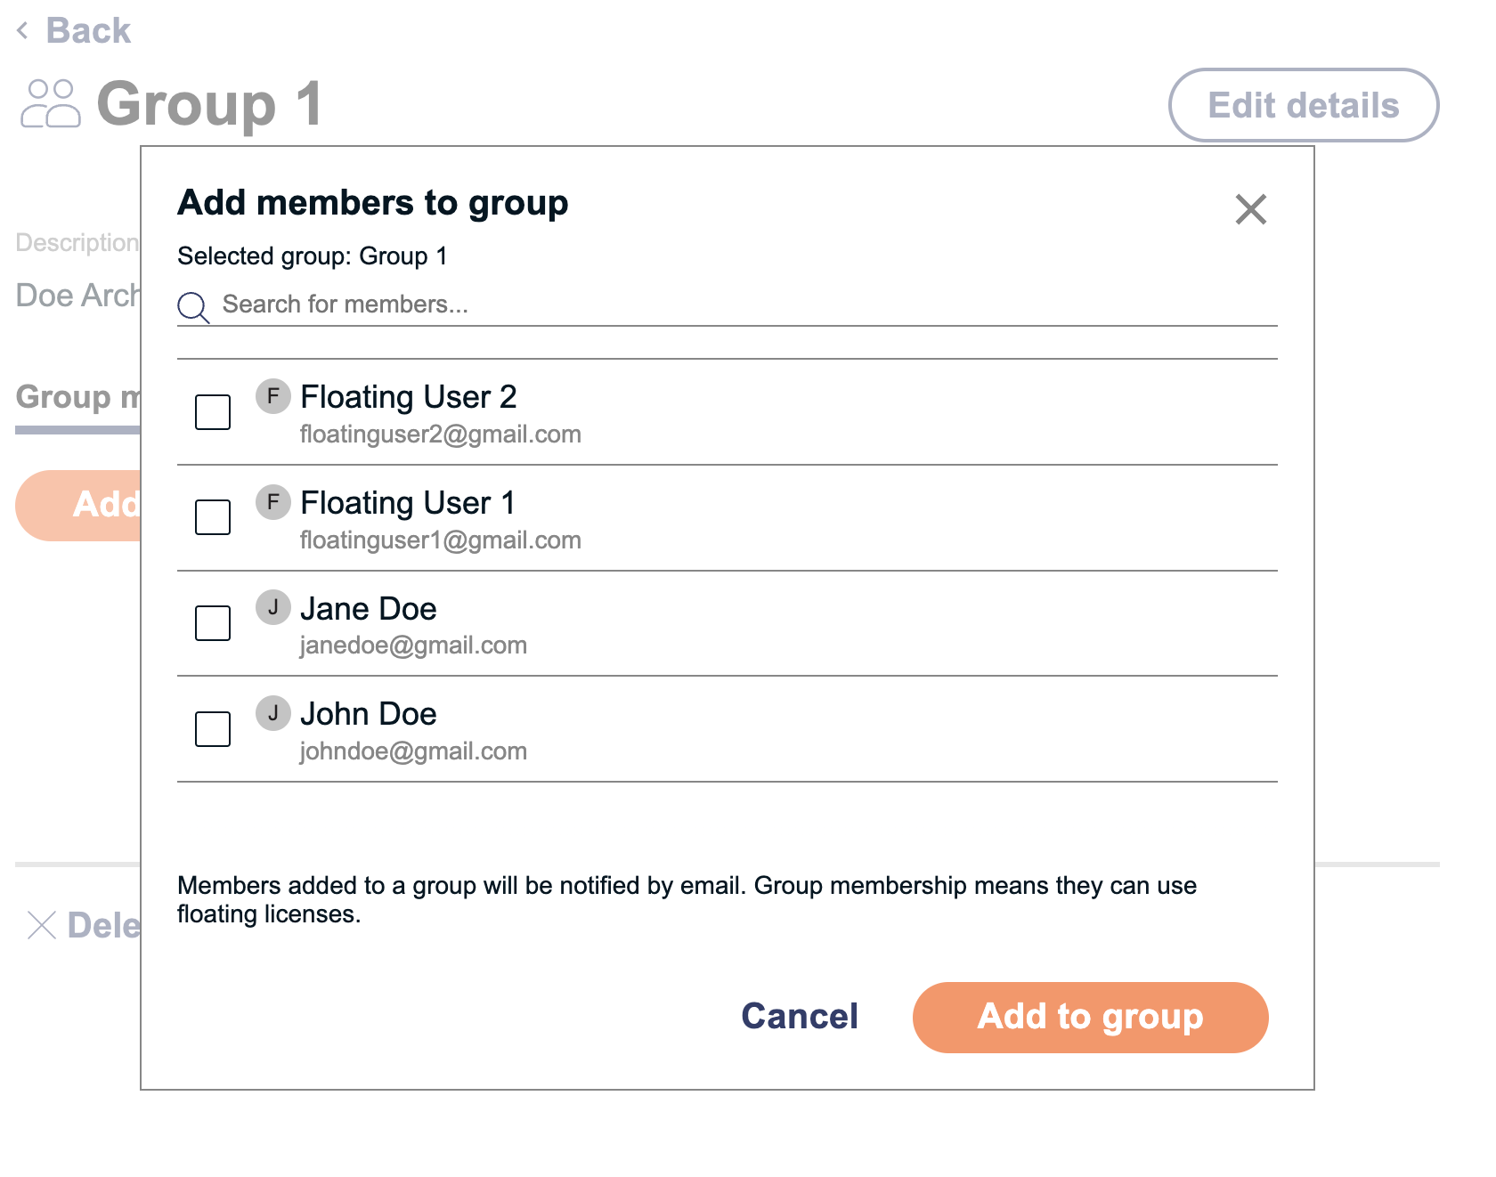Click the X icon next to Delete

point(42,926)
